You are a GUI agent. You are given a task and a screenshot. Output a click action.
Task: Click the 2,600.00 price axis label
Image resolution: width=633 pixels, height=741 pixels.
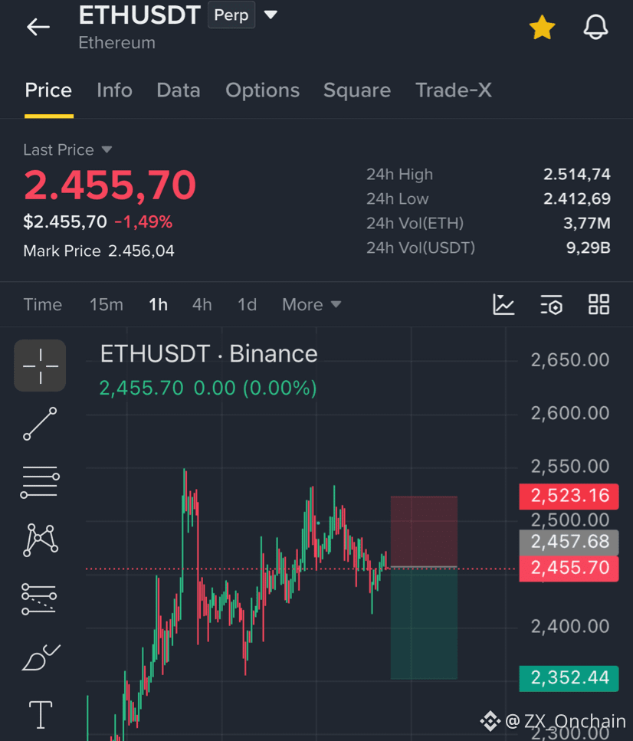point(570,414)
